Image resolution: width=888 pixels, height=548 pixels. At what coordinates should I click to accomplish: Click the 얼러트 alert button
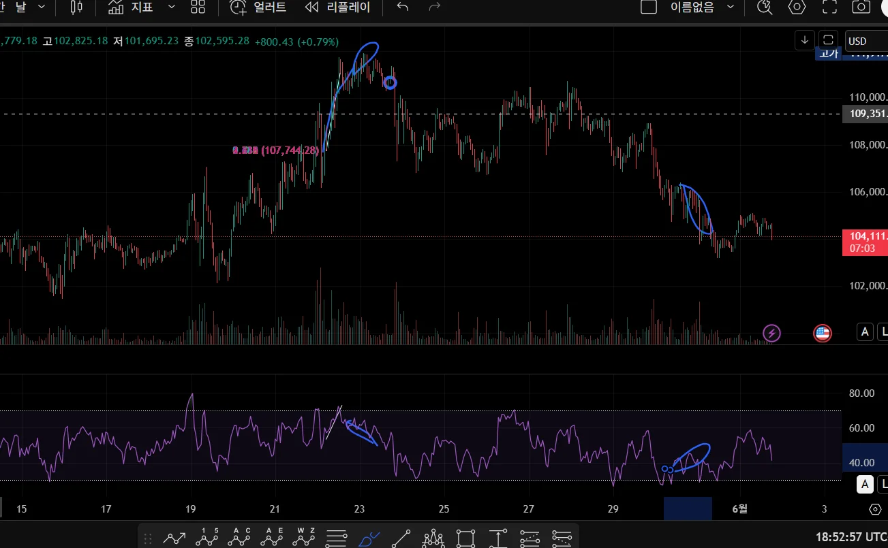[x=258, y=7]
